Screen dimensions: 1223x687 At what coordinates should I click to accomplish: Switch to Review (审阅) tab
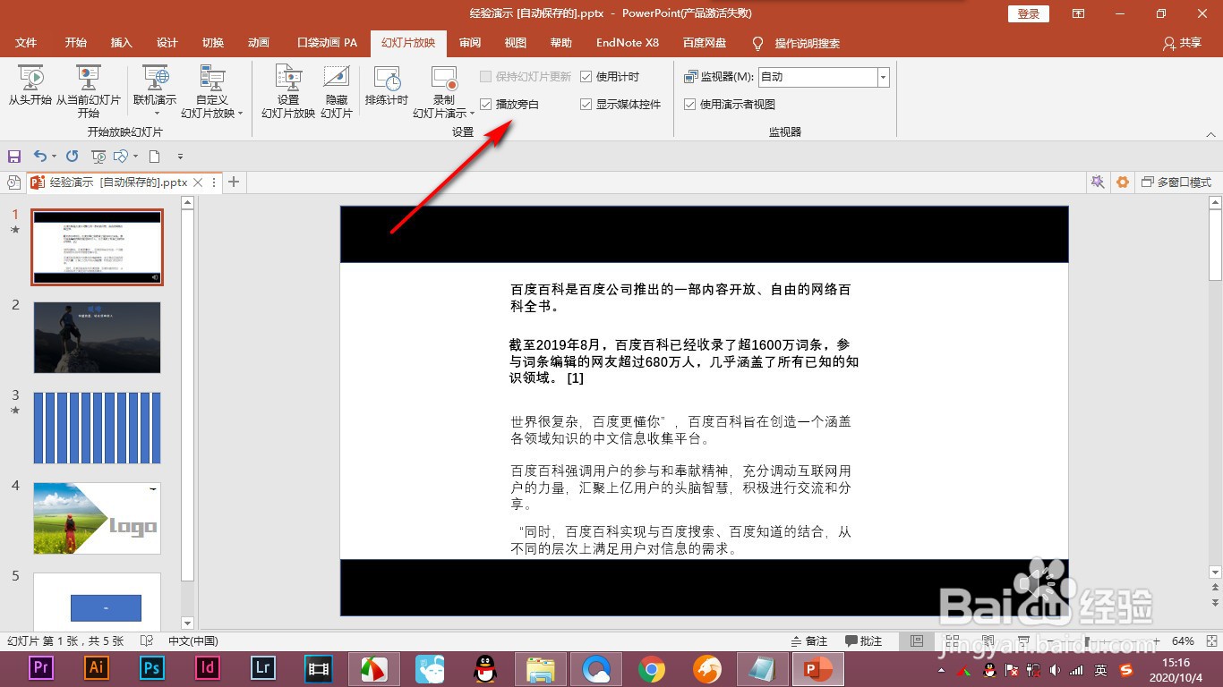[x=470, y=43]
